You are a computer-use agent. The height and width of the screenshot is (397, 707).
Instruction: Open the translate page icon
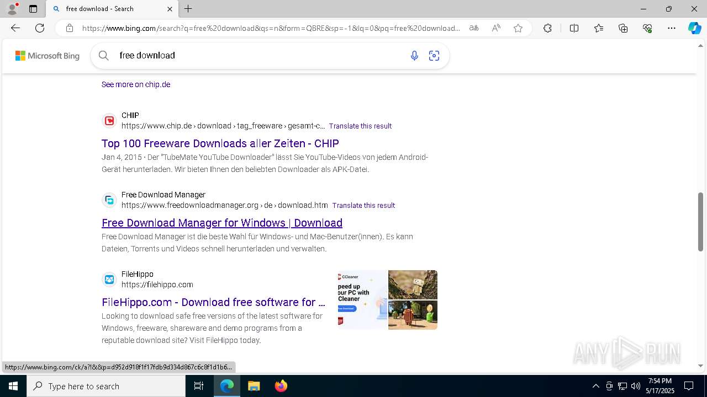click(474, 28)
